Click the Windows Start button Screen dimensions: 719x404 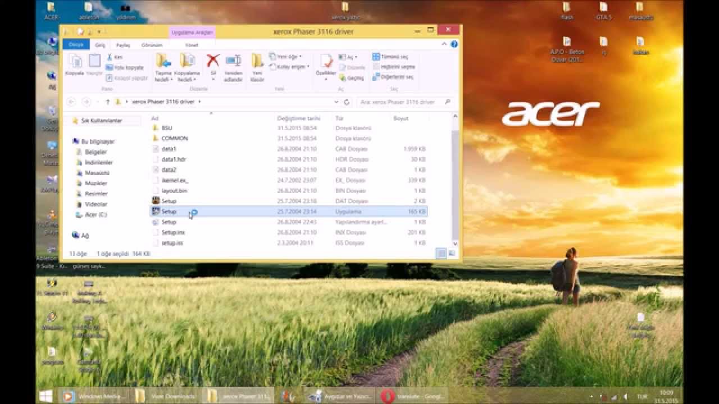[45, 396]
